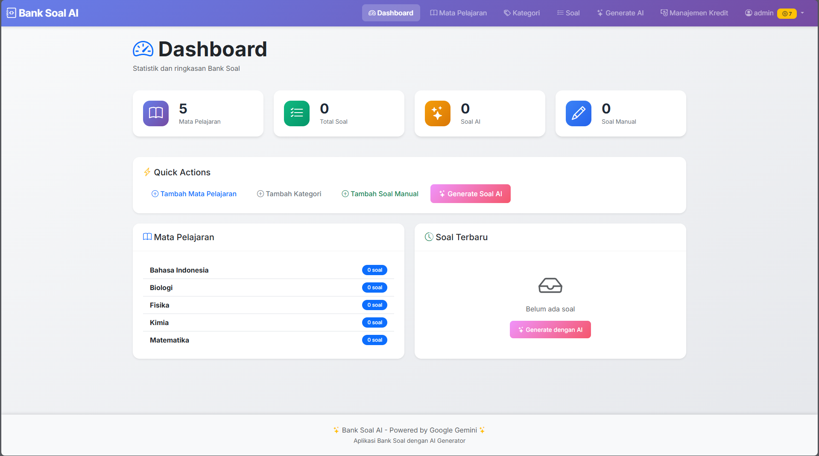
Task: Click the Tambah Mata Pelajaran link
Action: (x=193, y=193)
